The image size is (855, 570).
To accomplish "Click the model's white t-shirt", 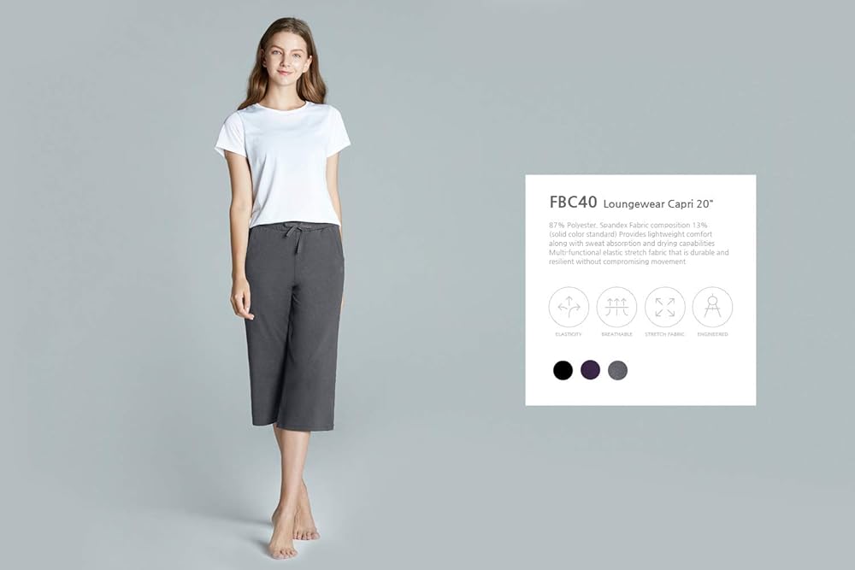I will [286, 163].
